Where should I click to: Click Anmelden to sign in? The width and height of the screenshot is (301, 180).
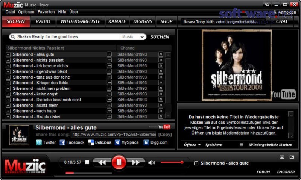(x=285, y=12)
